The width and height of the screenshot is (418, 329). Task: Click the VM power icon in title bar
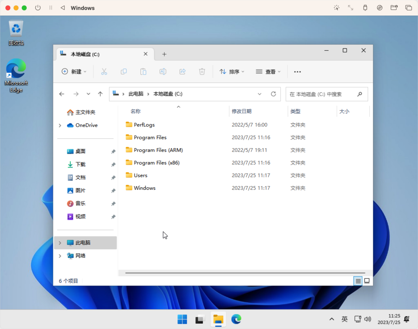(x=38, y=8)
